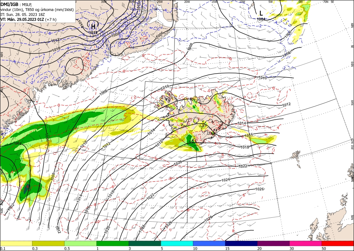The height and width of the screenshot is (251, 354).
Task: Click the "15" legend value
Action: (227, 249)
